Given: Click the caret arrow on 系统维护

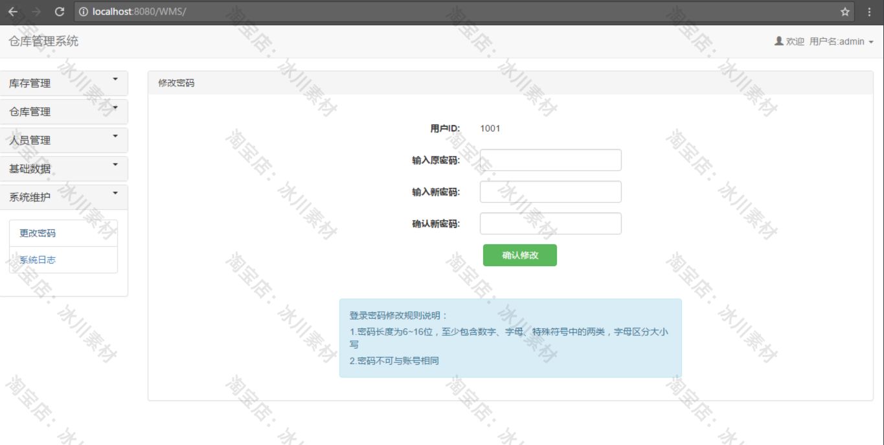Looking at the screenshot, I should pos(115,193).
